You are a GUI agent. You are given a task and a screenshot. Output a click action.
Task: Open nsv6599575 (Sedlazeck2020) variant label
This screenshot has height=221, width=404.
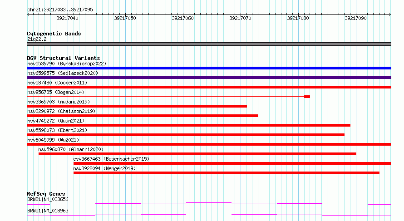(63, 73)
